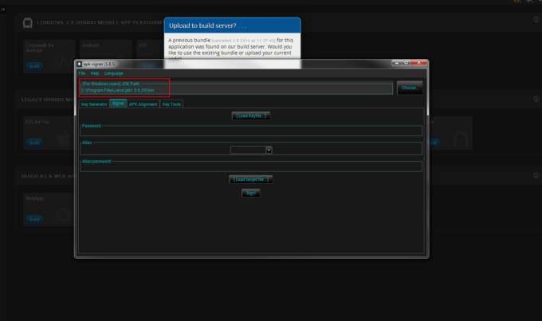Switch to the APK Alignment tab
Image resolution: width=542 pixels, height=321 pixels.
tap(143, 104)
